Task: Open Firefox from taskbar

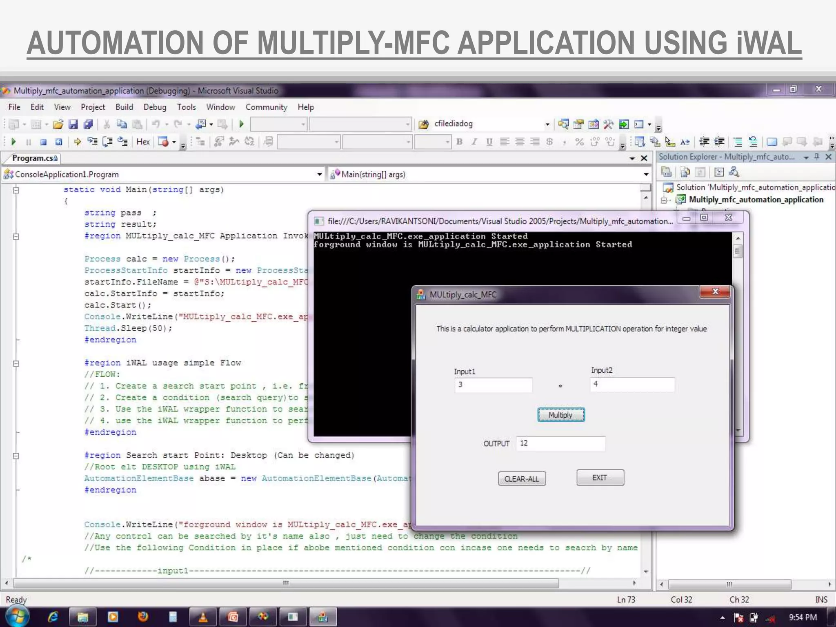Action: (x=143, y=617)
